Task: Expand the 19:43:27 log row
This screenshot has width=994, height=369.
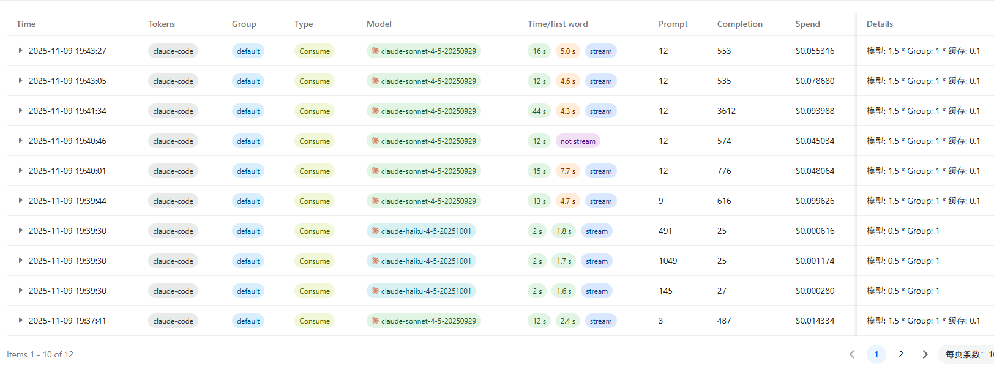Action: [20, 51]
